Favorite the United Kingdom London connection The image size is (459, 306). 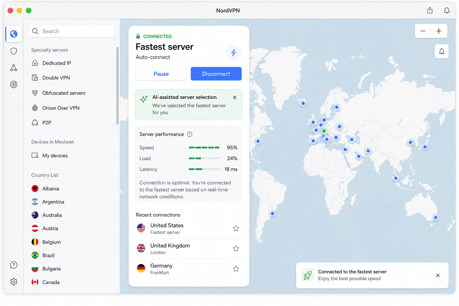[236, 249]
